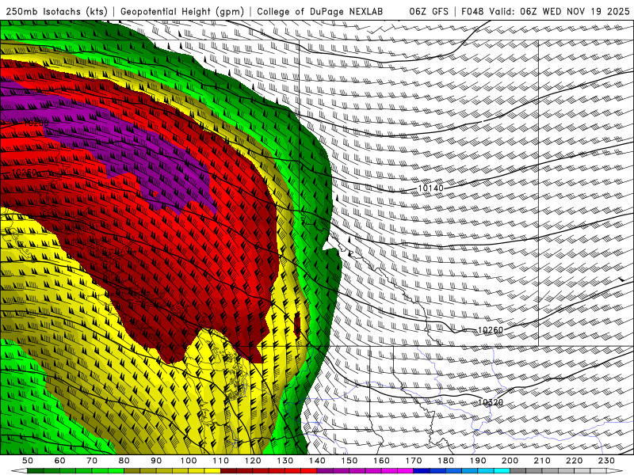Click the 80 kt colorbar label

[x=124, y=461]
